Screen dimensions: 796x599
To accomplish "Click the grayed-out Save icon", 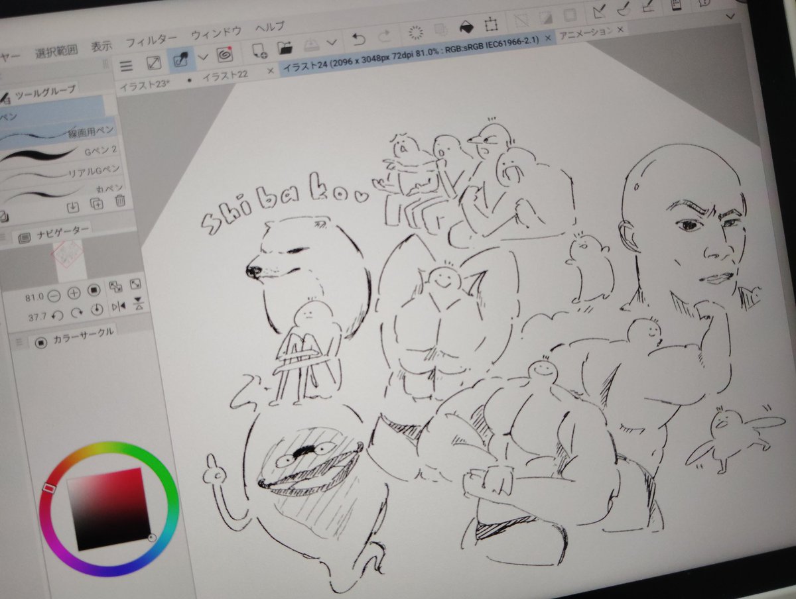I will pyautogui.click(x=312, y=45).
